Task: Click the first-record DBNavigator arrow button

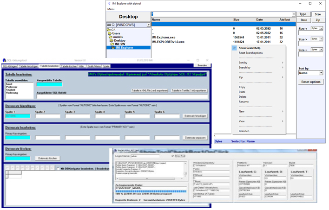Action: tap(8, 167)
